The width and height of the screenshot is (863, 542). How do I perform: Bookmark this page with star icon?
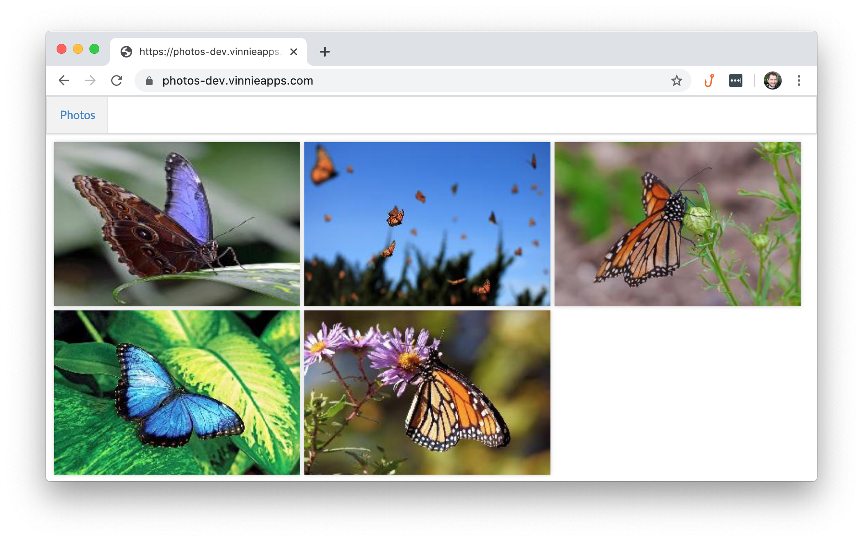coord(676,80)
